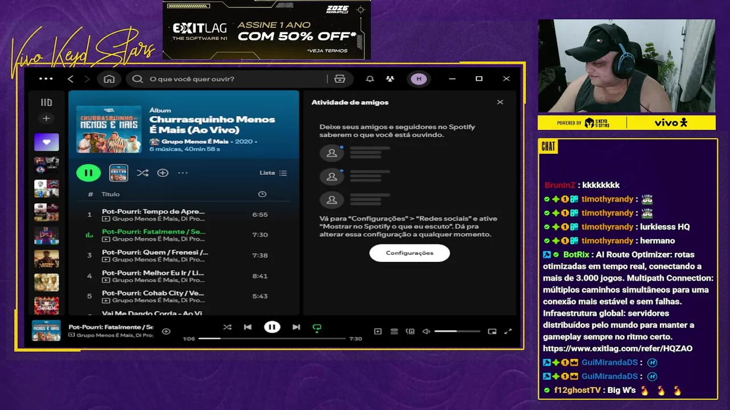Open the exitlag.com referral link in chat
This screenshot has height=410, width=730.
point(618,348)
